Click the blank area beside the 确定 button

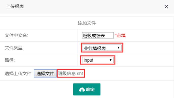coord(136,89)
